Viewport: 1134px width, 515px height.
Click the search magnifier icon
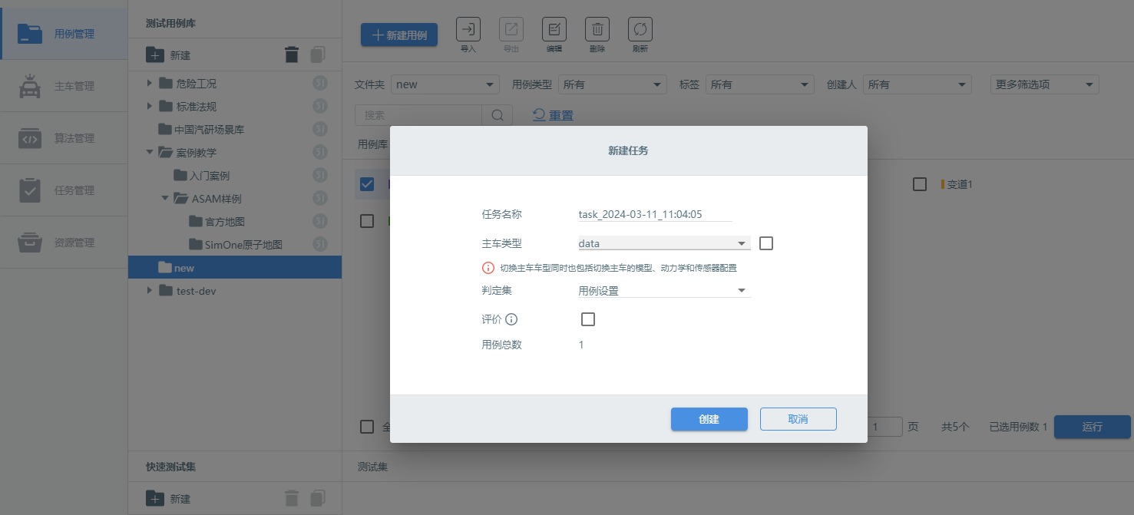click(x=497, y=115)
